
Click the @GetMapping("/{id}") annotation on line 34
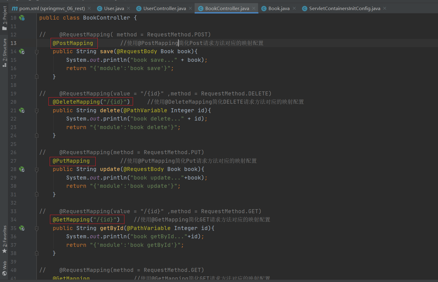tap(86, 220)
